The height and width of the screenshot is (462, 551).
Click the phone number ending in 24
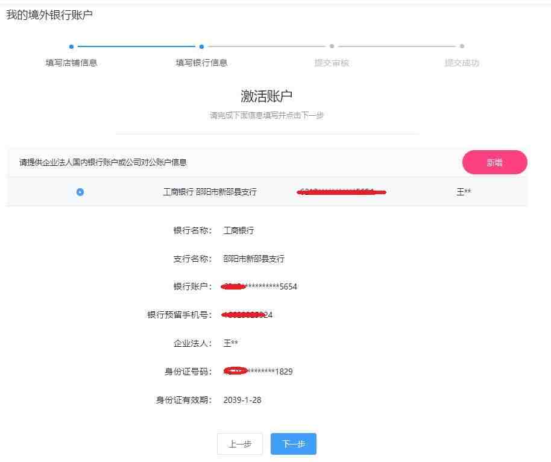coord(247,315)
